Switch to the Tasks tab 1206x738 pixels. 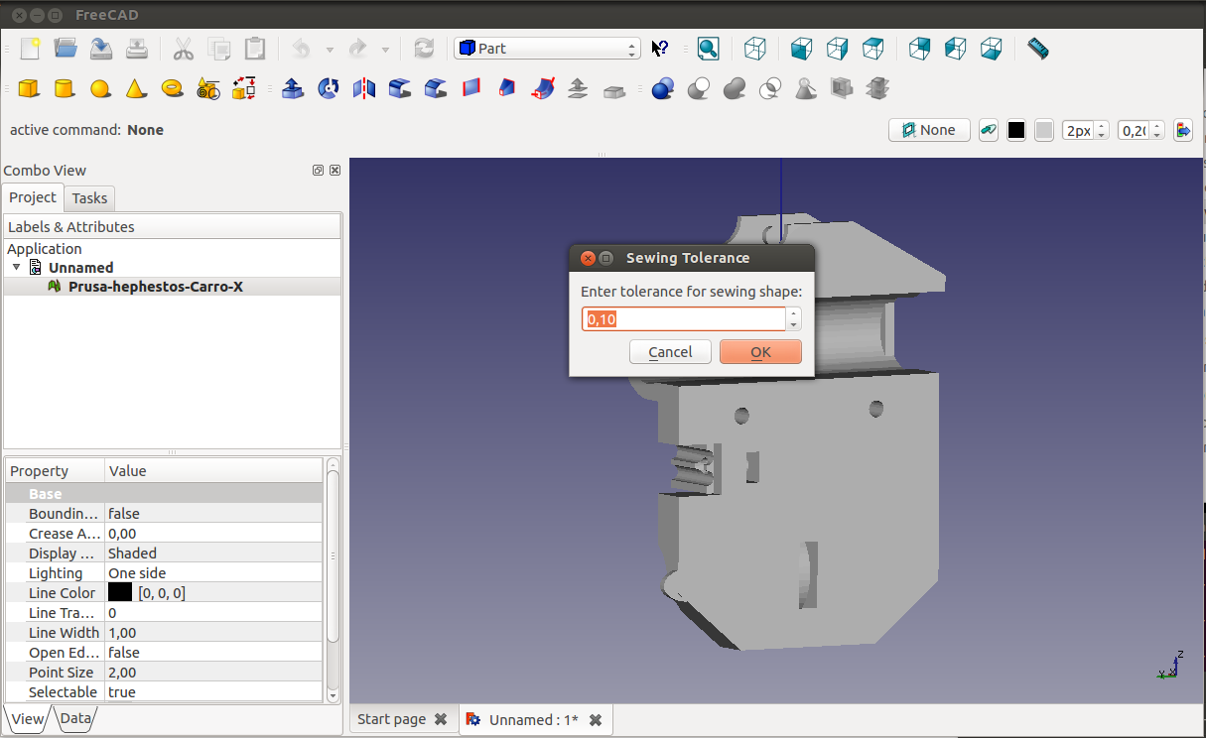click(90, 198)
